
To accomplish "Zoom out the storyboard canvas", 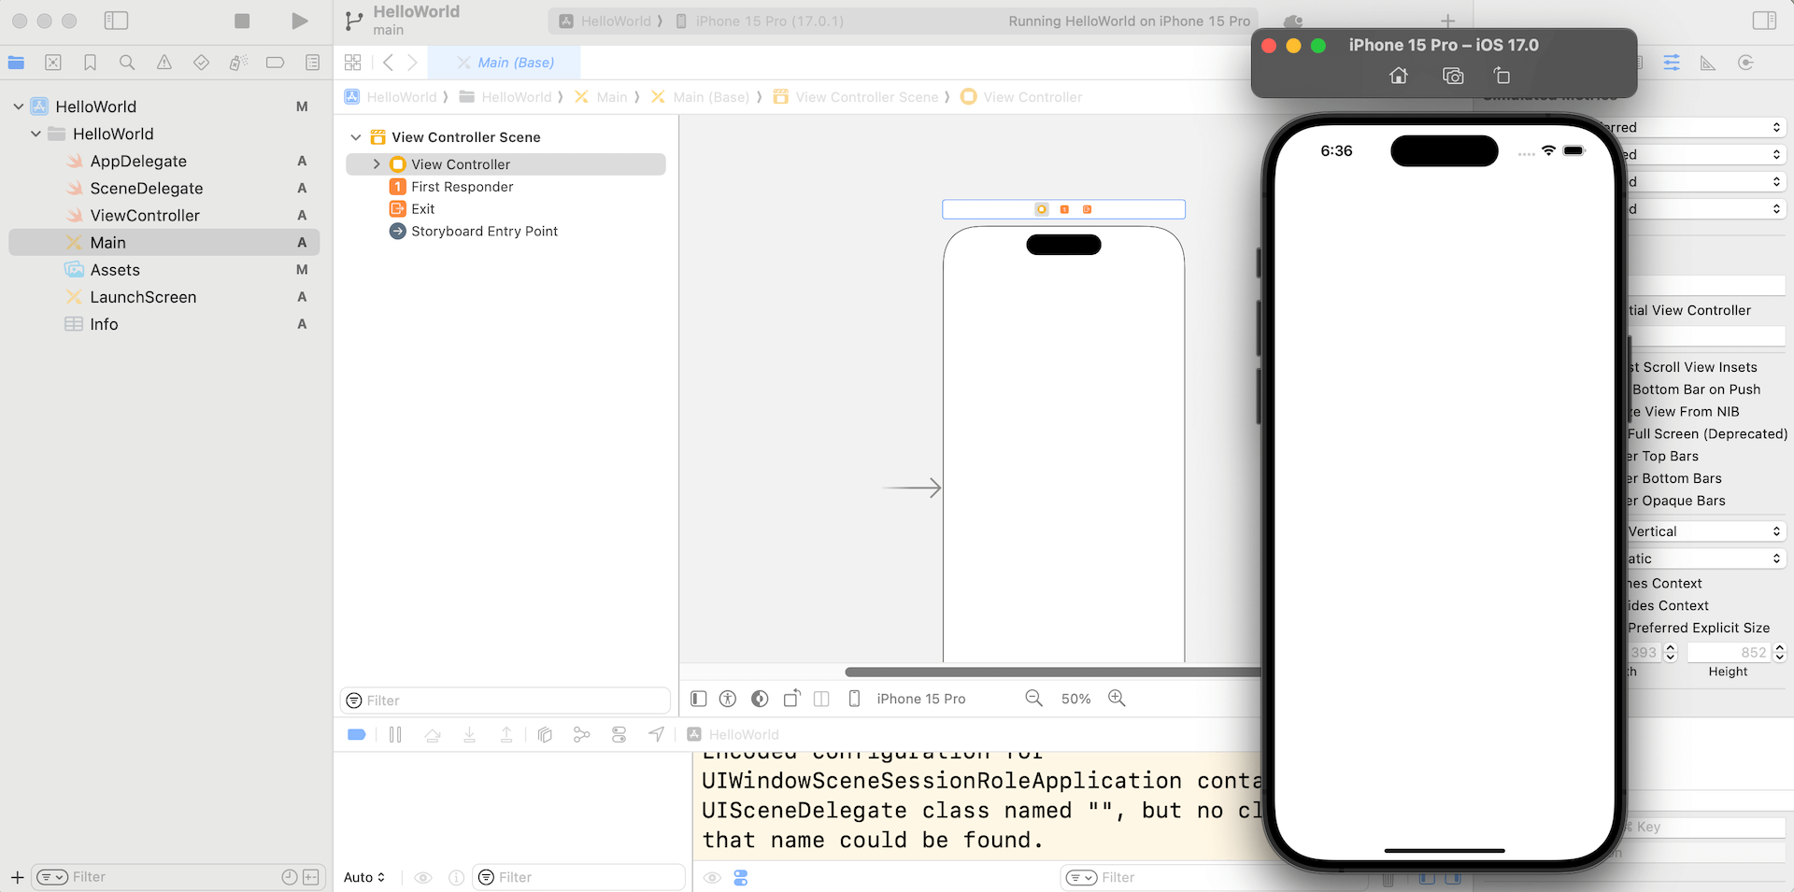I will tap(1033, 699).
